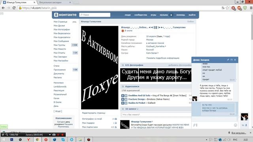Reload the page with refresh icon
253x142 pixels.
14,8
